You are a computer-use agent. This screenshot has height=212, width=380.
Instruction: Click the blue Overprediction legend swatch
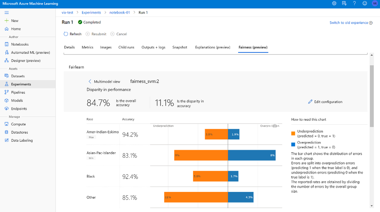[293, 144]
